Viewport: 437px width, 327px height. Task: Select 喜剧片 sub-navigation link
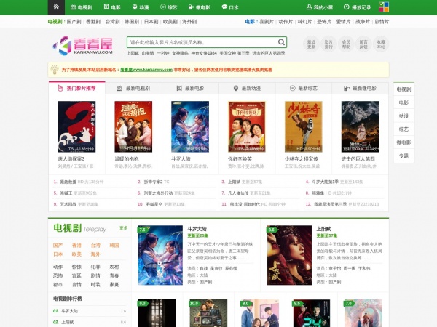point(267,22)
